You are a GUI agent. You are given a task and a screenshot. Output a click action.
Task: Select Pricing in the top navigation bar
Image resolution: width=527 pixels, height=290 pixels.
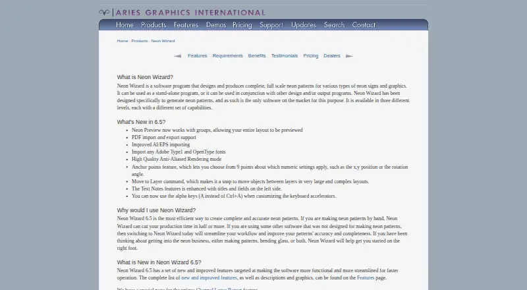tap(242, 25)
